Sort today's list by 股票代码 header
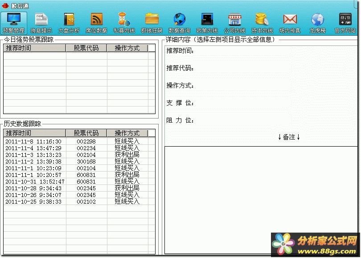This screenshot has height=258, width=361. tap(86, 48)
